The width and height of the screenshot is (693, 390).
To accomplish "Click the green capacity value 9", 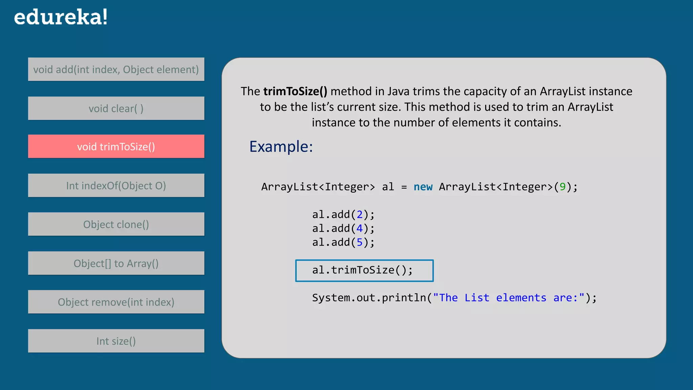I will [562, 187].
